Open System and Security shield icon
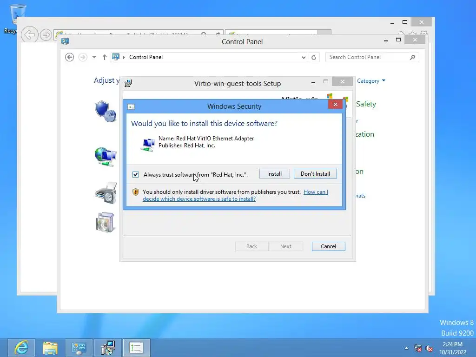 pyautogui.click(x=105, y=111)
